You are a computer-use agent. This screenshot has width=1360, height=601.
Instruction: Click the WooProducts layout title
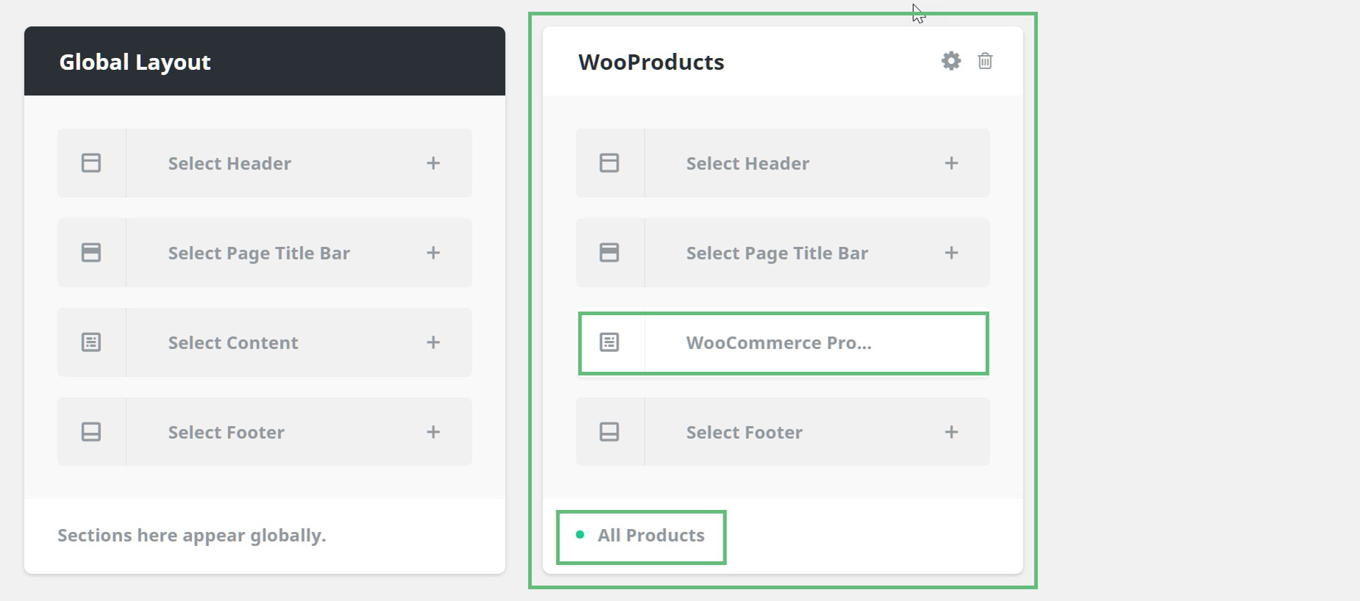651,62
